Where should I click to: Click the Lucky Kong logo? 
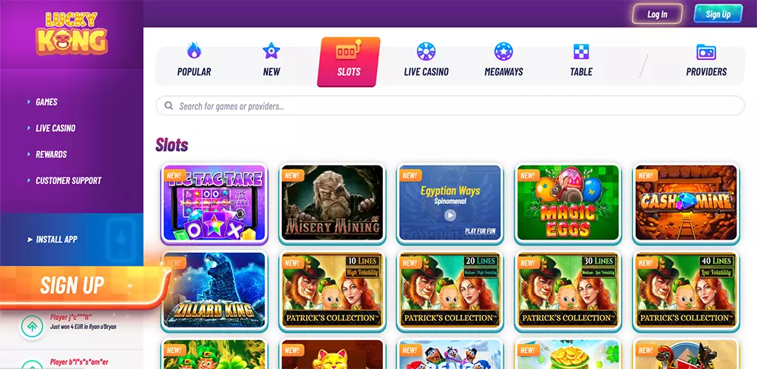(72, 33)
